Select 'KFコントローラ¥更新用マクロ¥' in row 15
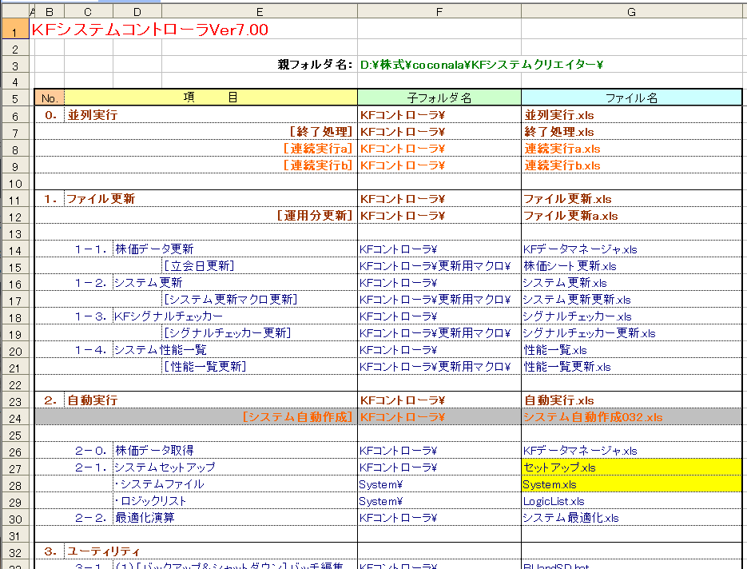The image size is (747, 569). (x=435, y=265)
